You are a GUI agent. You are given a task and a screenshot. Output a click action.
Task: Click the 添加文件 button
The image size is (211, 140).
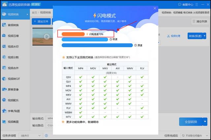pyautogui.click(x=41, y=21)
